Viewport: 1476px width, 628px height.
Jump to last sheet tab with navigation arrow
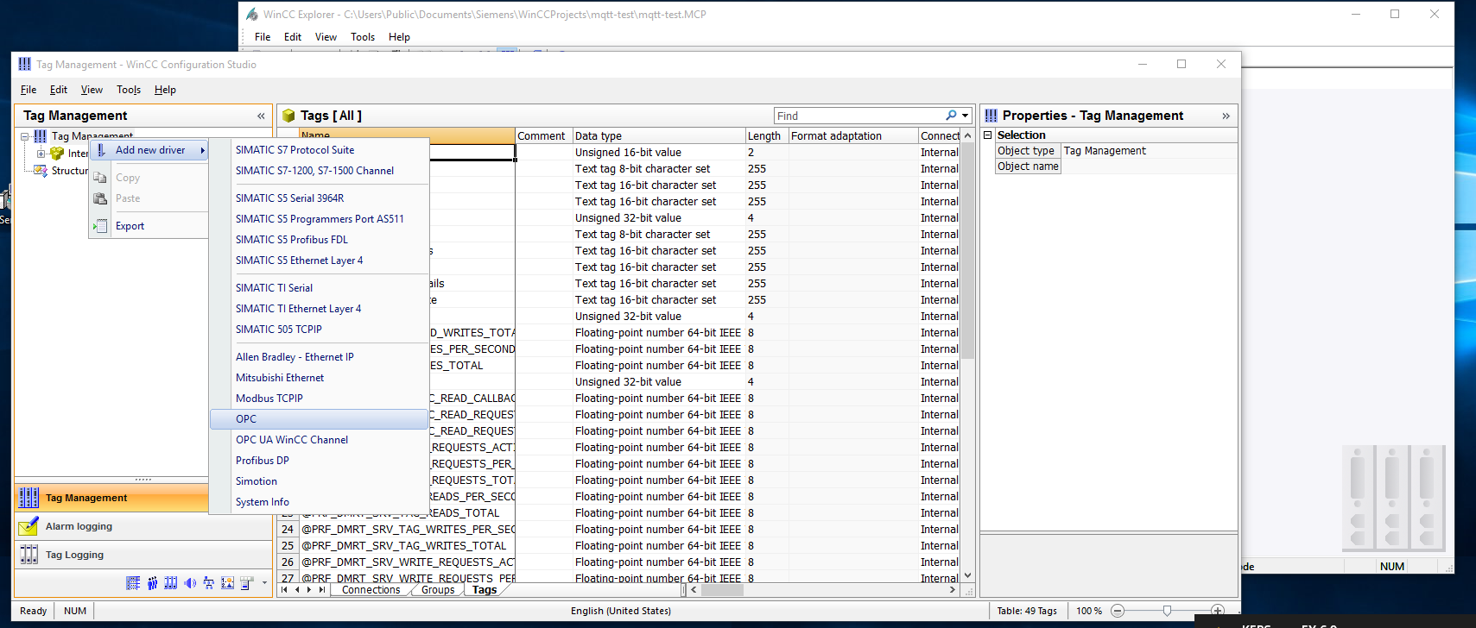(x=322, y=590)
